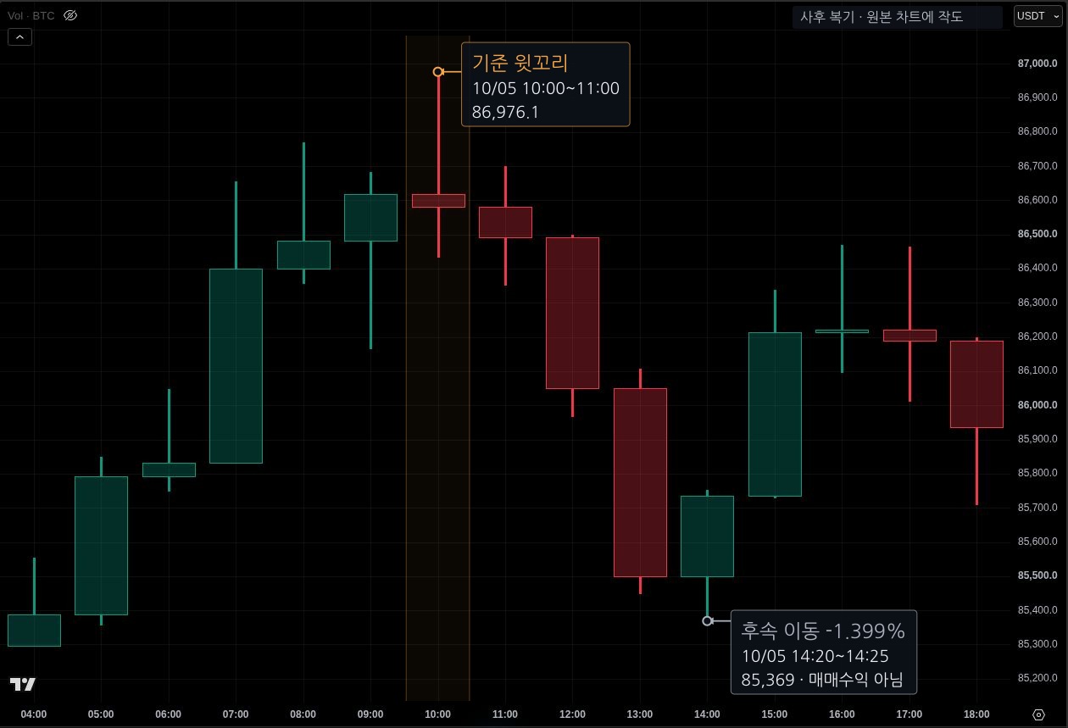Viewport: 1068px width, 728px height.
Task: Click the gray marker at the 85,369 low
Action: [708, 621]
